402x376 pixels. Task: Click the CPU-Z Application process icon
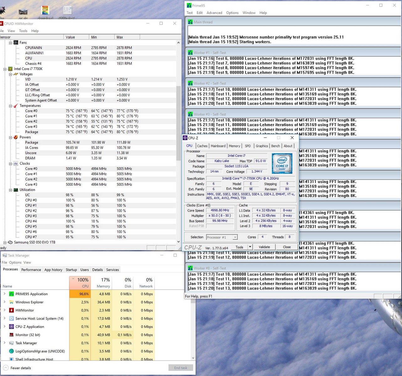pos(11,326)
